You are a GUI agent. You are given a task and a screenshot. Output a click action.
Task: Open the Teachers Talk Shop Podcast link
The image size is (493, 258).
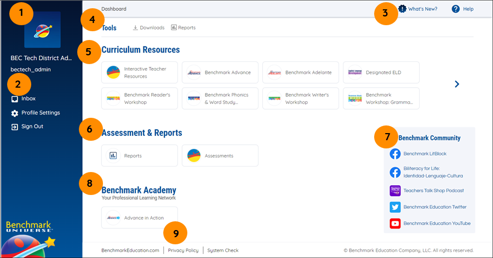[434, 191]
